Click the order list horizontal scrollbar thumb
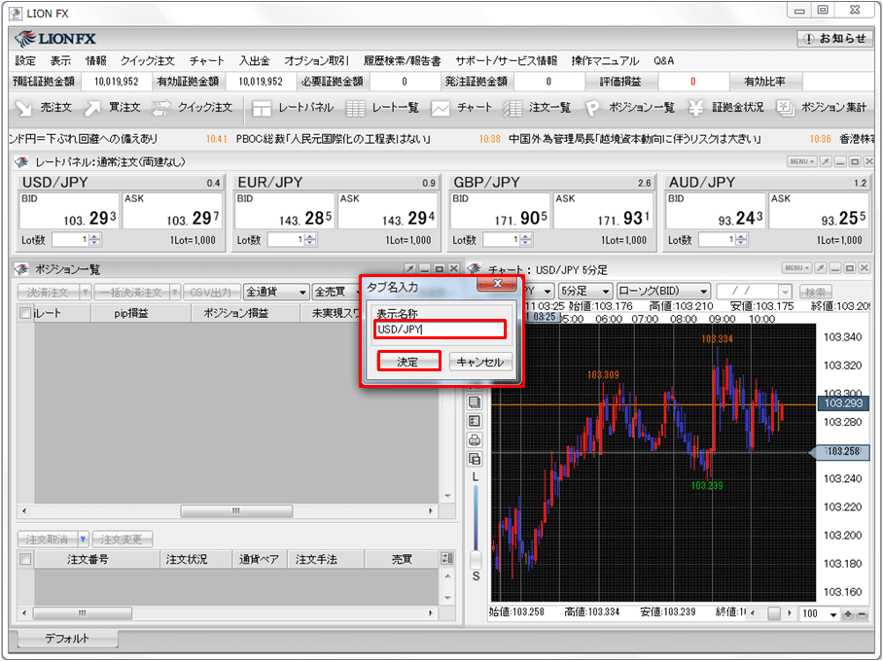883x661 pixels. coord(83,612)
